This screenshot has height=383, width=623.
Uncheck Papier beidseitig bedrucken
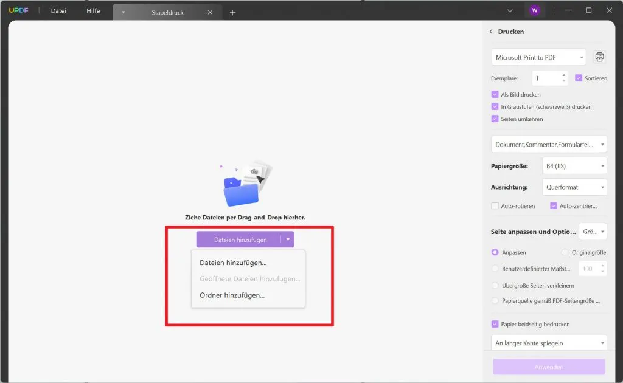(x=495, y=324)
